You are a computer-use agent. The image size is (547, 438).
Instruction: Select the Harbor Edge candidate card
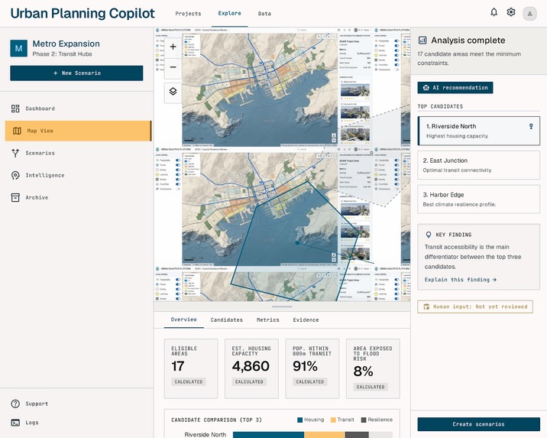(478, 200)
